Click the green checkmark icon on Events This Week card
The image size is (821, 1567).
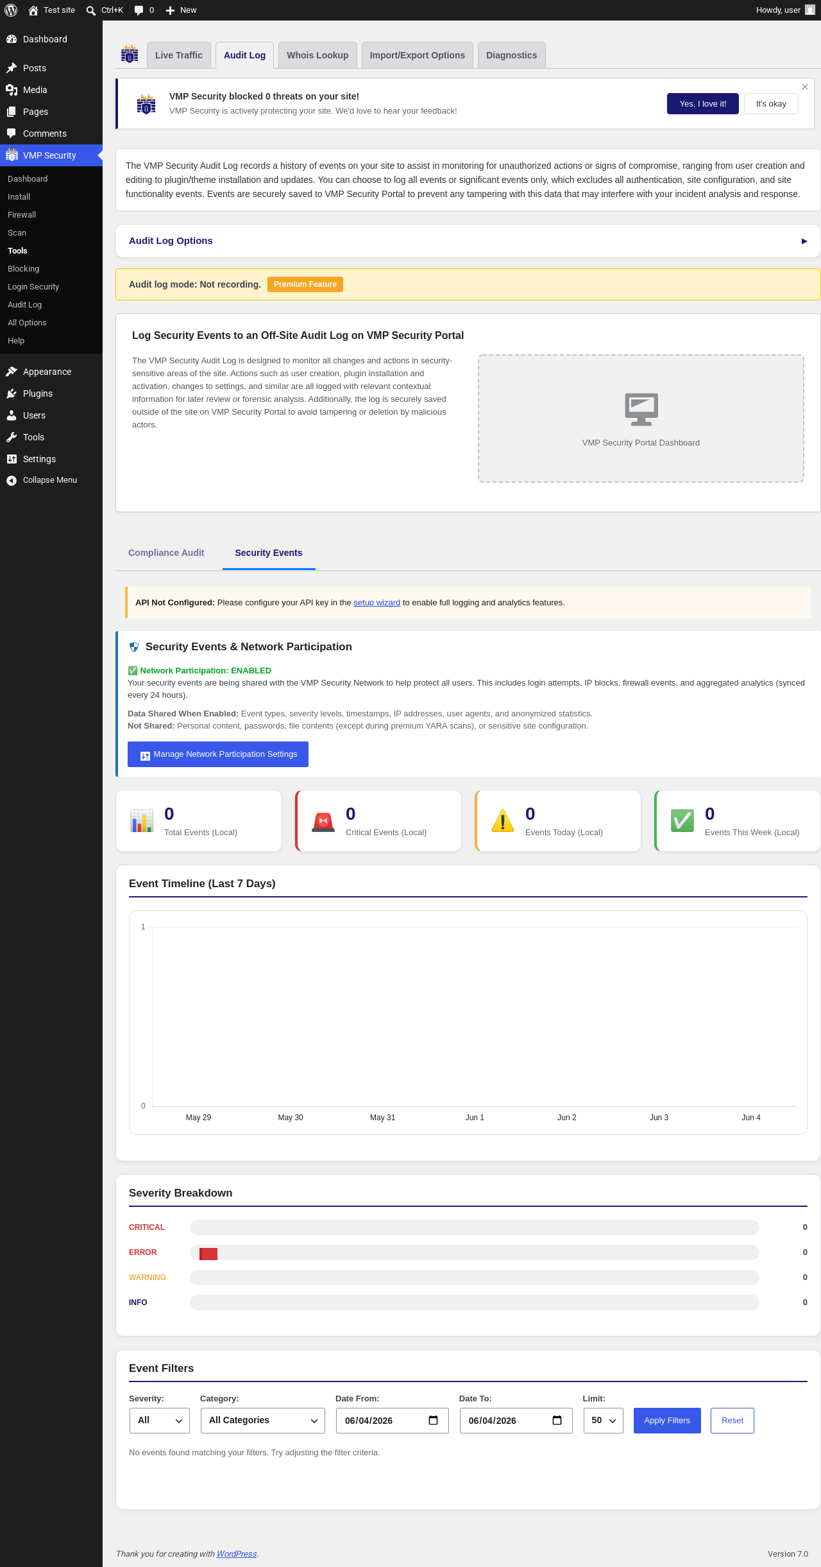[x=682, y=820]
